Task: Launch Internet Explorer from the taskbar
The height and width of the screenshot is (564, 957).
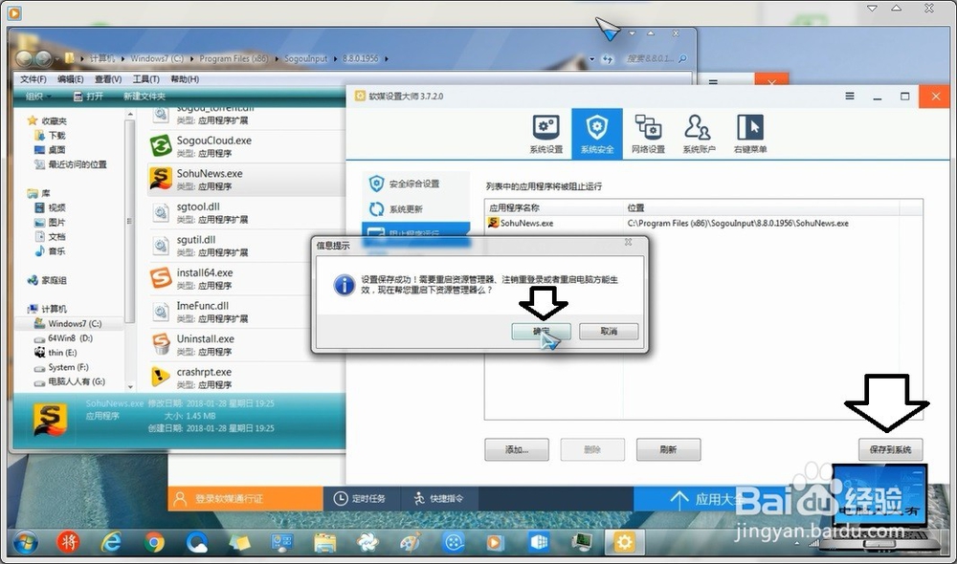Action: click(x=111, y=541)
